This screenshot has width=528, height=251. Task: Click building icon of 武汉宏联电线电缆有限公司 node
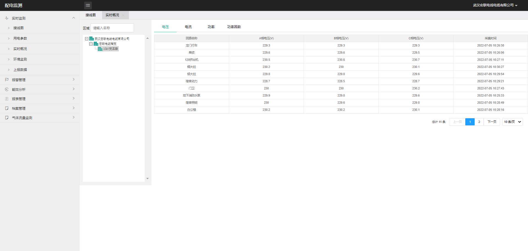tap(92, 39)
